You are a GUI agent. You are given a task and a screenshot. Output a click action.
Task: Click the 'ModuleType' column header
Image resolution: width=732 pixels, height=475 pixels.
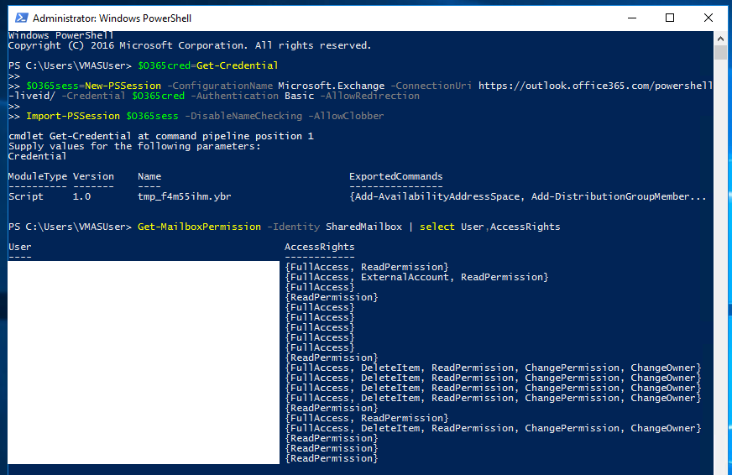38,176
